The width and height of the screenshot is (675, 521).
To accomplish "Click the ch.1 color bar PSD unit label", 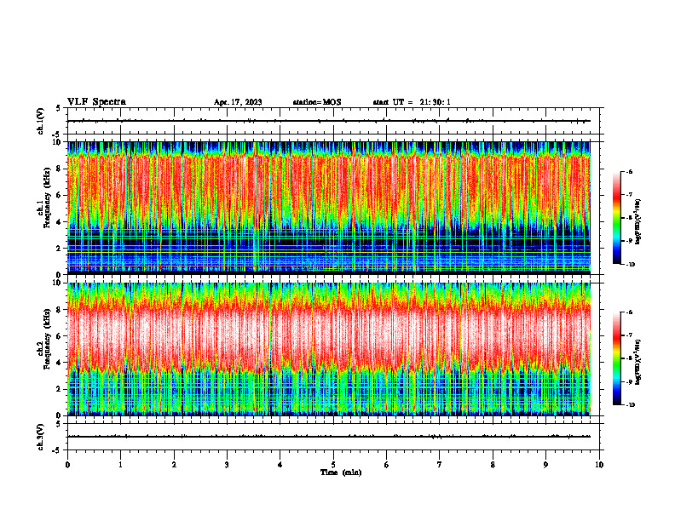I will click(638, 222).
